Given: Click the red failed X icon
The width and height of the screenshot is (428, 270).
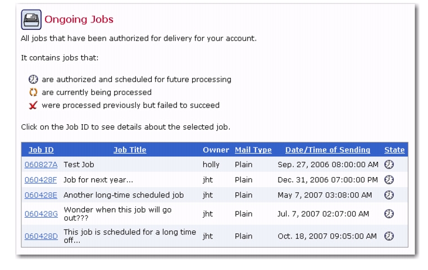Looking at the screenshot, I should point(33,105).
